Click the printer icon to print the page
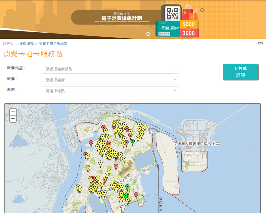The image size is (266, 213). point(260,43)
